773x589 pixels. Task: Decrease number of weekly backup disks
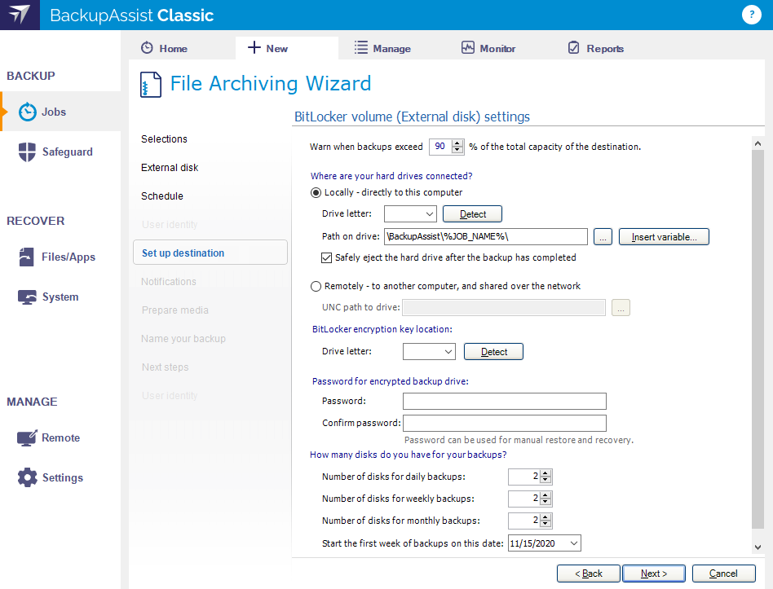[x=546, y=503]
